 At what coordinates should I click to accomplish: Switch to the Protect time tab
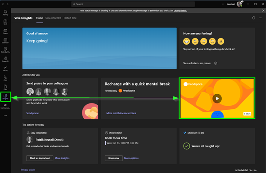(x=70, y=18)
